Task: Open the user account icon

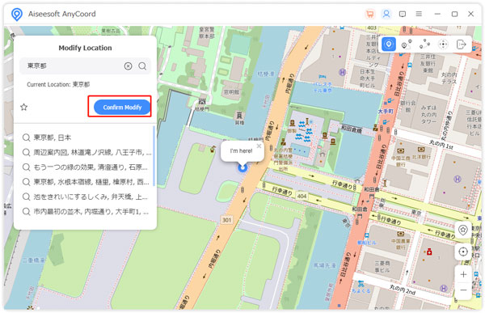Action: [x=386, y=14]
